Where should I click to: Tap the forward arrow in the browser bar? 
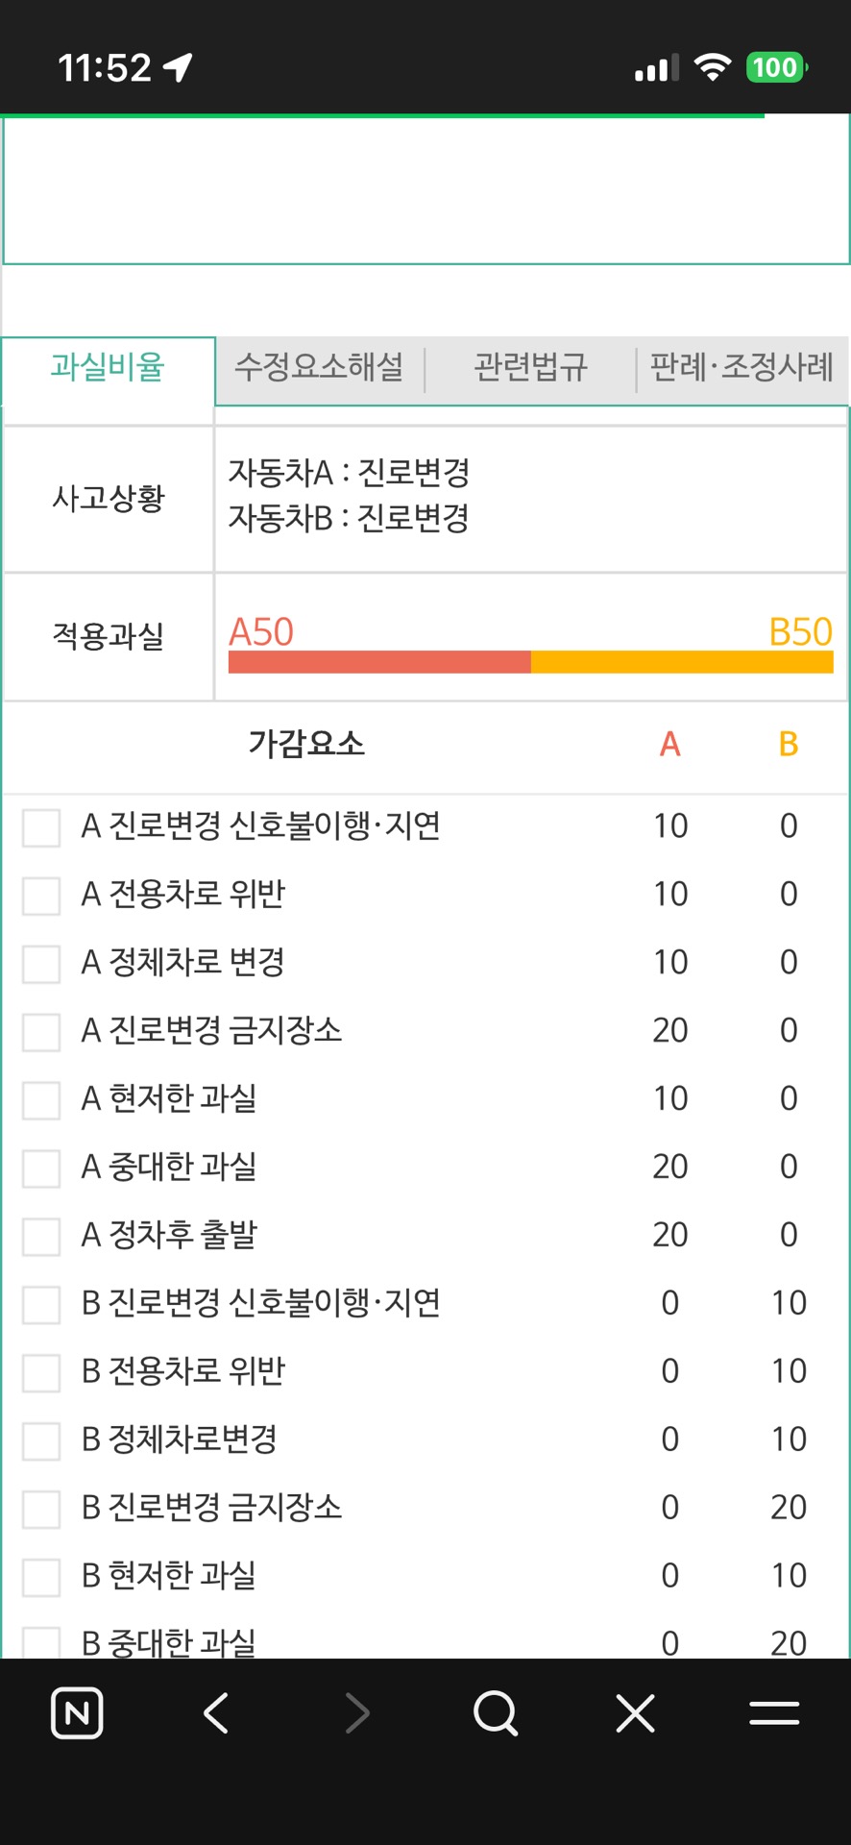pos(357,1713)
